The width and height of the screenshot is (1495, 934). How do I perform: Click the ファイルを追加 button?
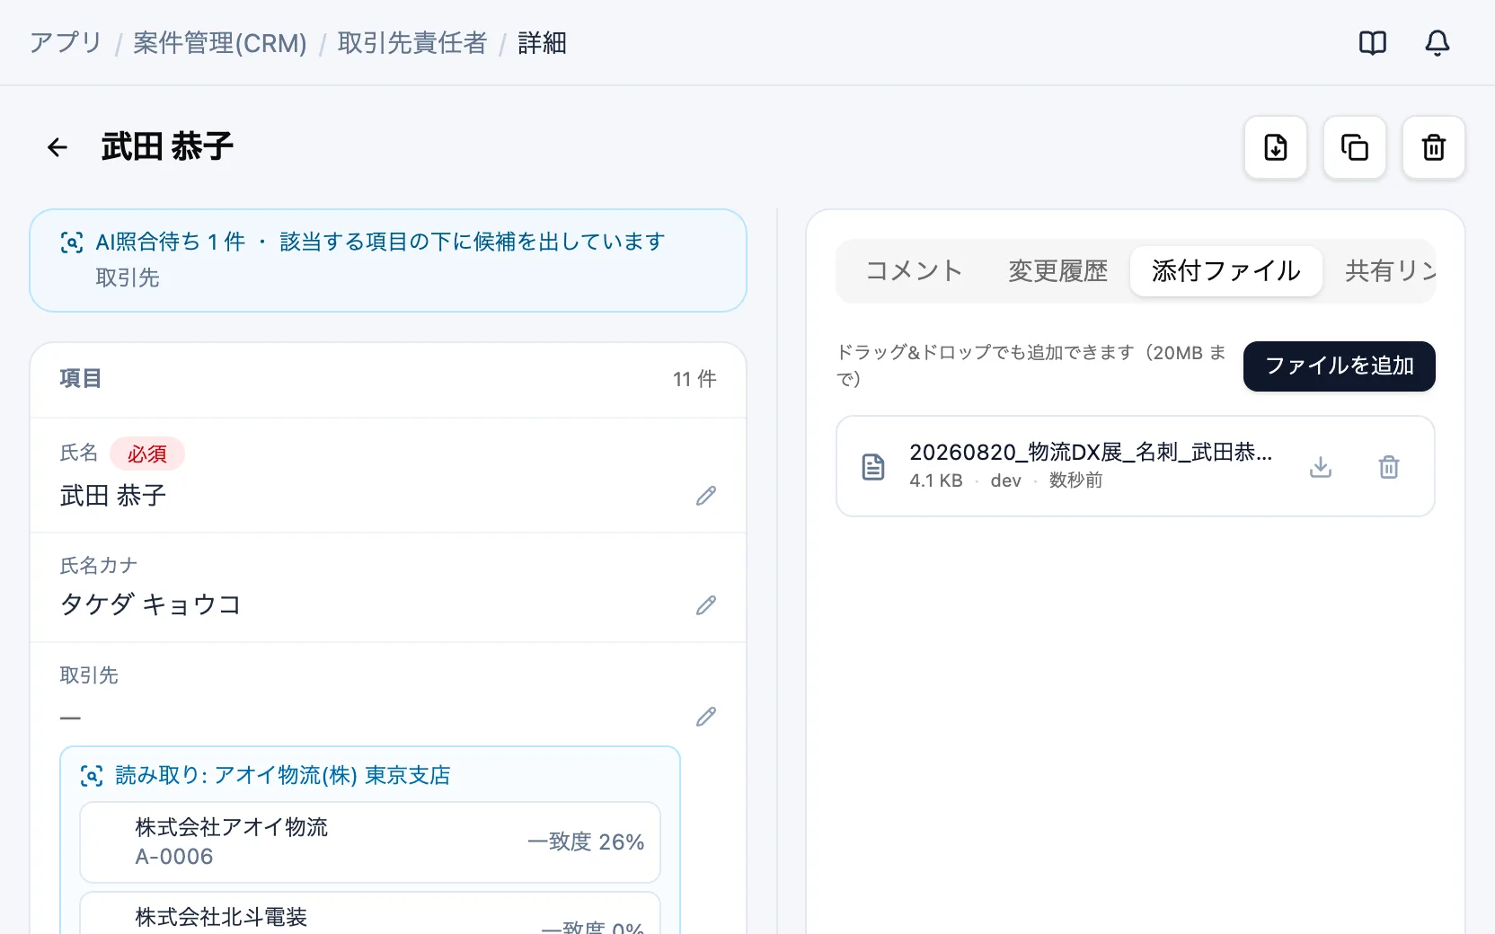(1340, 366)
